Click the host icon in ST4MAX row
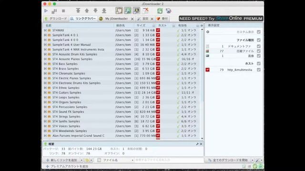The width and height of the screenshot is (305, 171). tap(158, 30)
